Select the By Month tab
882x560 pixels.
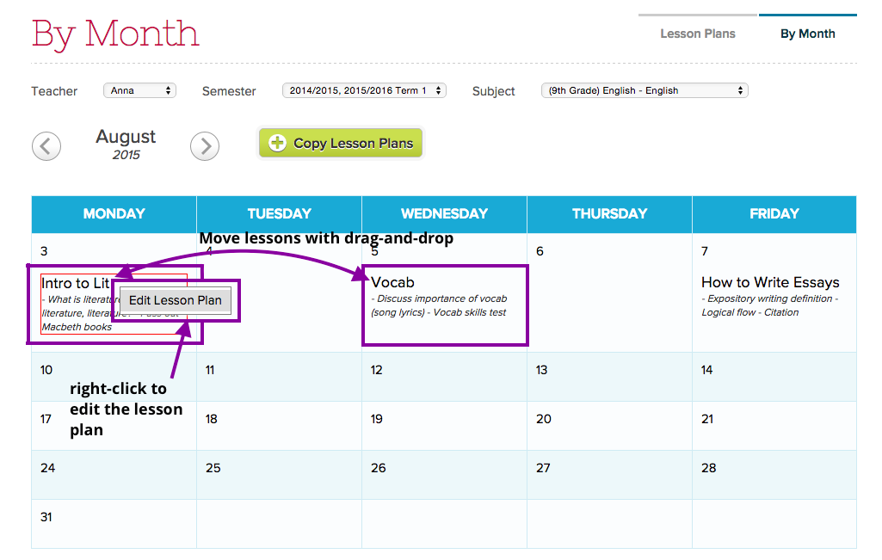pos(807,34)
